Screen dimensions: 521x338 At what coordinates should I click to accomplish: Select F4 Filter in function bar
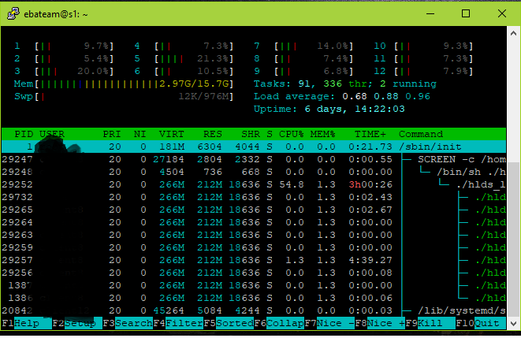[x=178, y=323]
